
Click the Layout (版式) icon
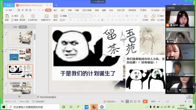point(55,16)
